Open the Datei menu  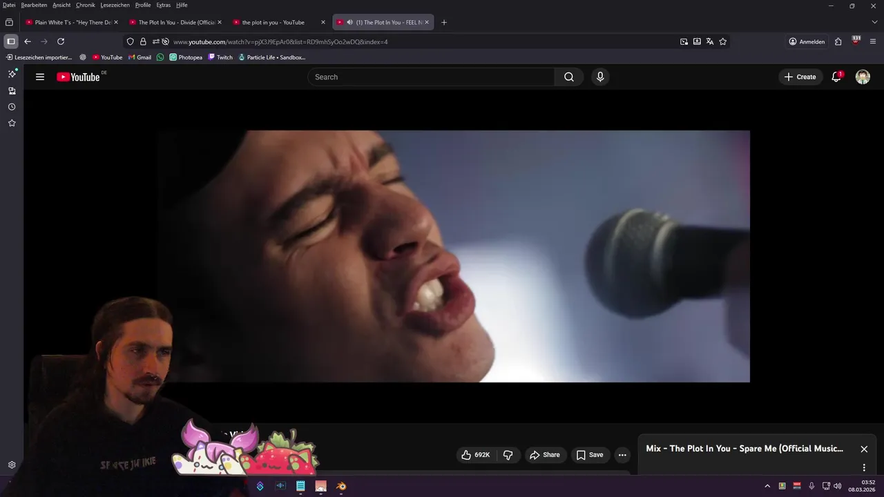click(9, 5)
